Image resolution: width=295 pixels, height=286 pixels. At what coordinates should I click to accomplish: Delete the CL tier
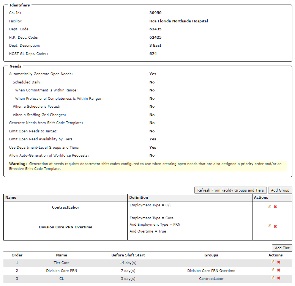click(x=279, y=278)
